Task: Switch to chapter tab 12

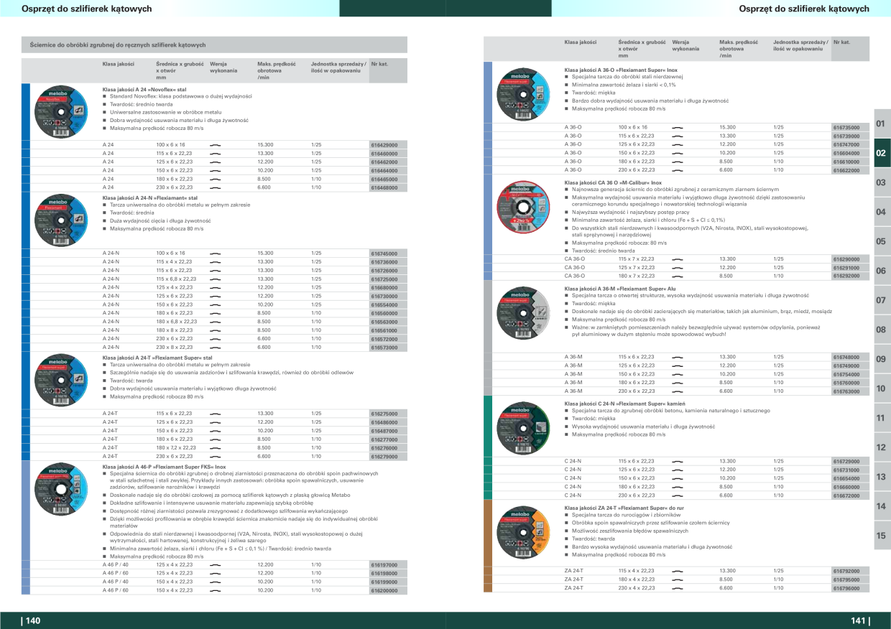Action: point(881,447)
